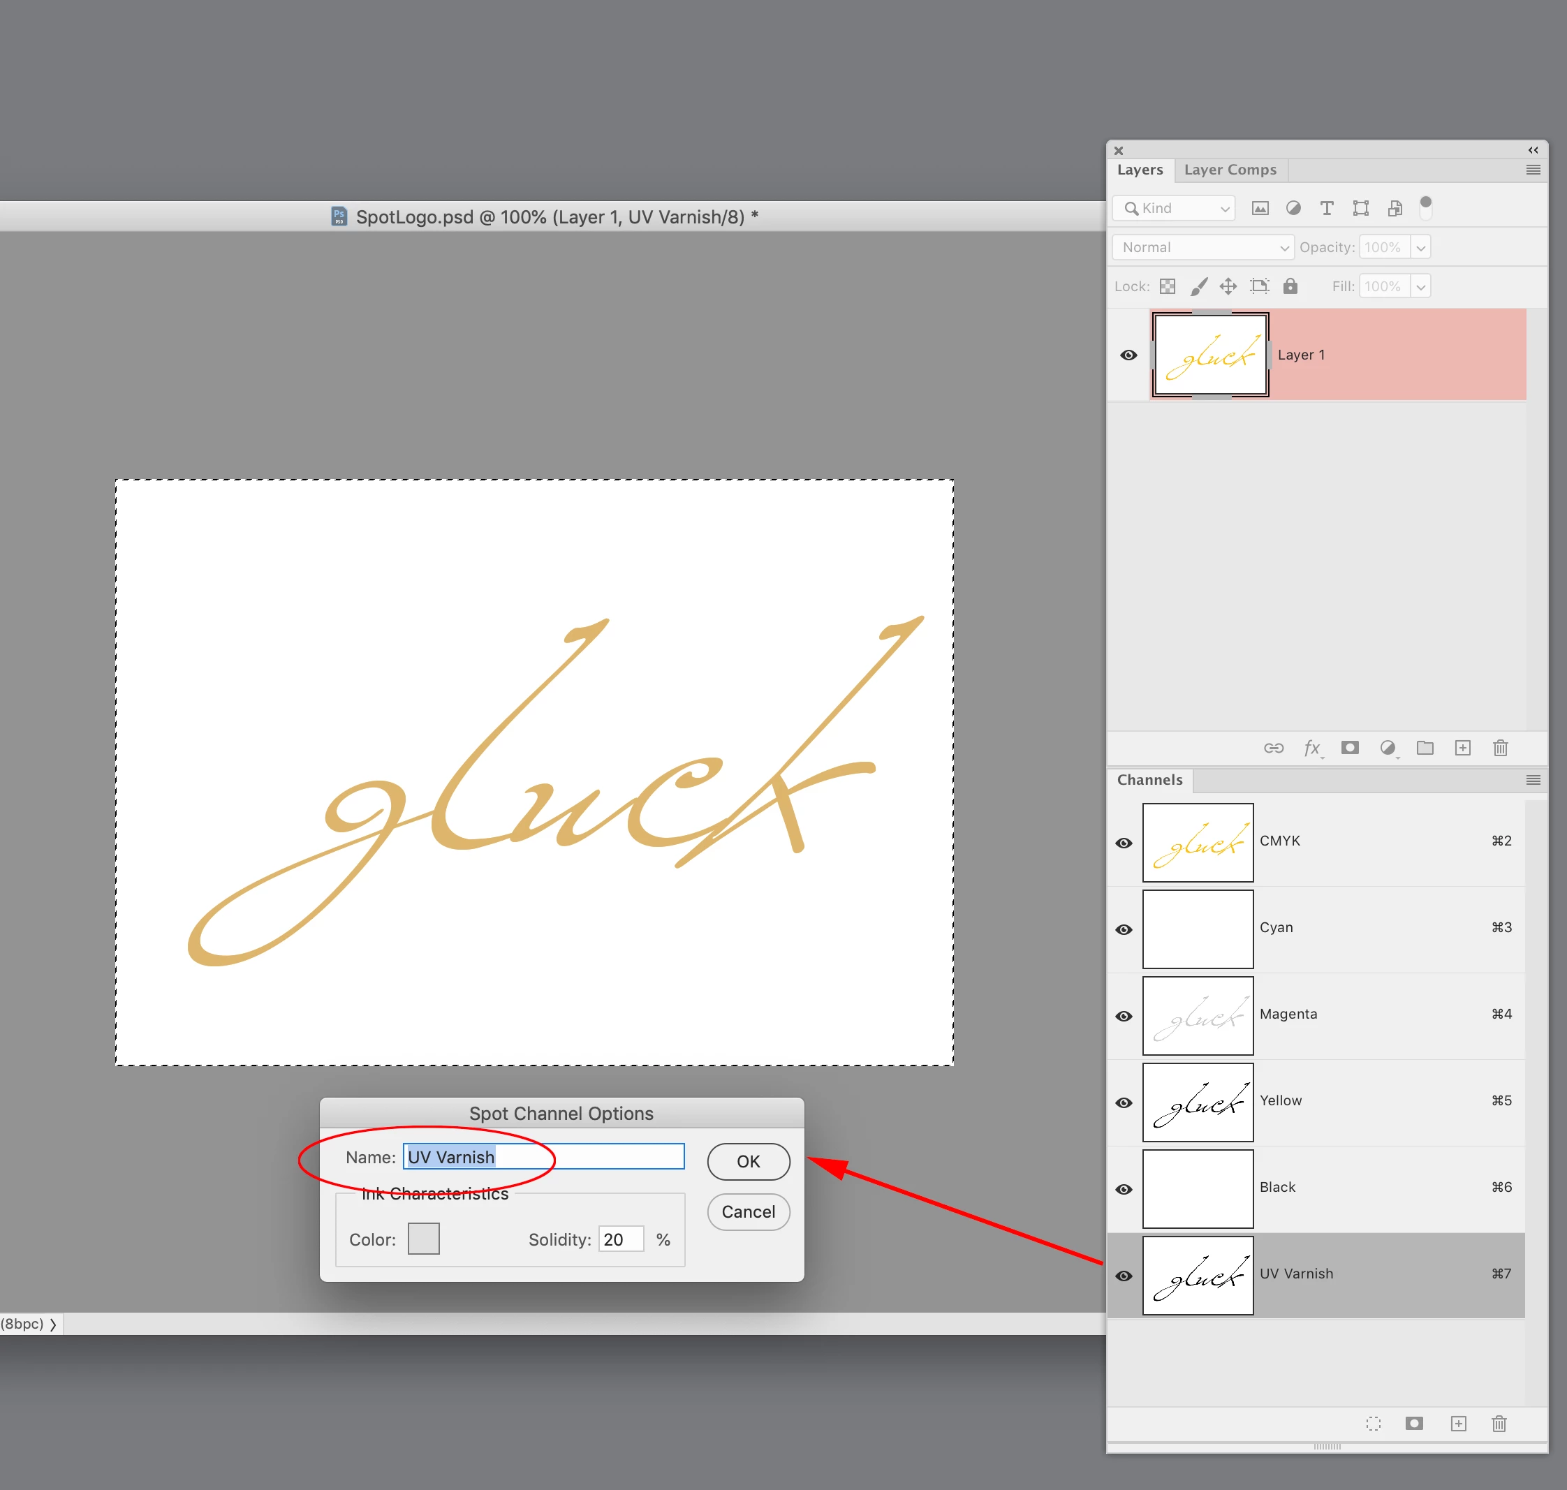Image resolution: width=1567 pixels, height=1490 pixels.
Task: Click the ink Color swatch
Action: click(x=423, y=1238)
